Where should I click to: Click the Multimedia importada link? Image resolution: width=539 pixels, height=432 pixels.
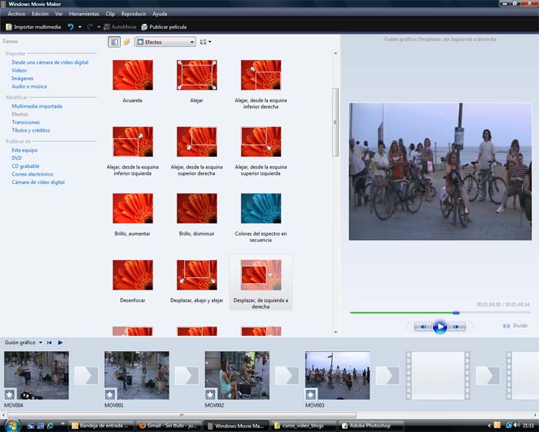[x=37, y=106]
